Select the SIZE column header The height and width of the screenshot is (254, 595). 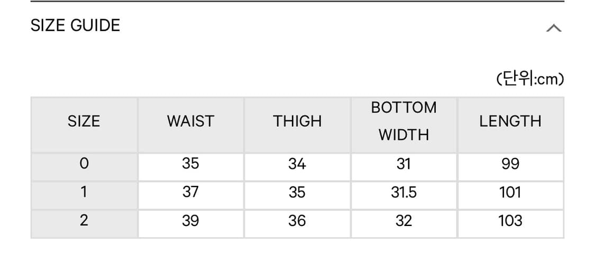pos(84,121)
